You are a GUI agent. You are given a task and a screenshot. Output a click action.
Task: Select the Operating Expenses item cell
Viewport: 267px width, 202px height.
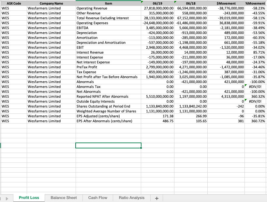click(x=108, y=23)
